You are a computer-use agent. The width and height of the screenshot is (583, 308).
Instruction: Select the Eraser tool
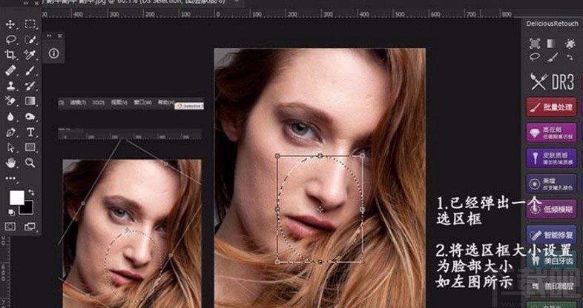10,101
